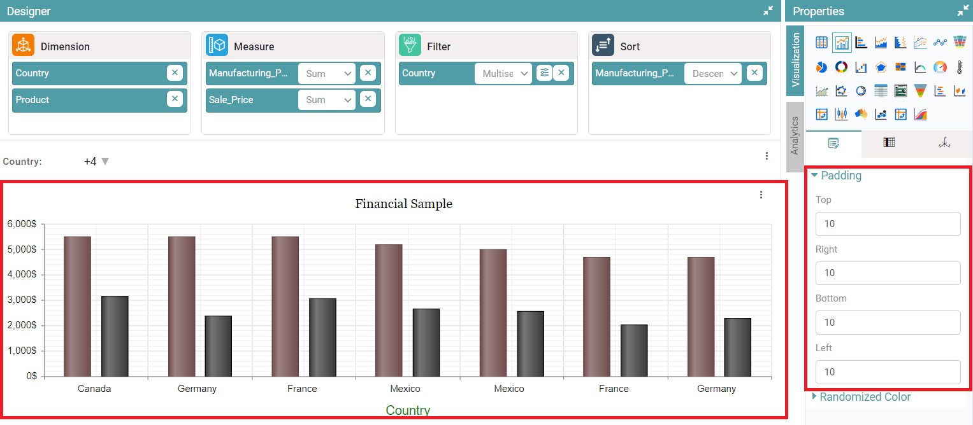This screenshot has width=973, height=425.
Task: Switch to the Analytics tab
Action: [x=795, y=136]
